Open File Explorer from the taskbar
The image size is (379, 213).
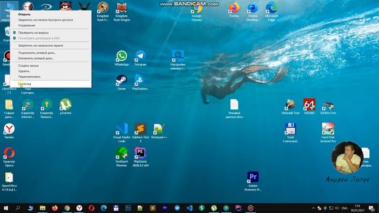click(43, 208)
